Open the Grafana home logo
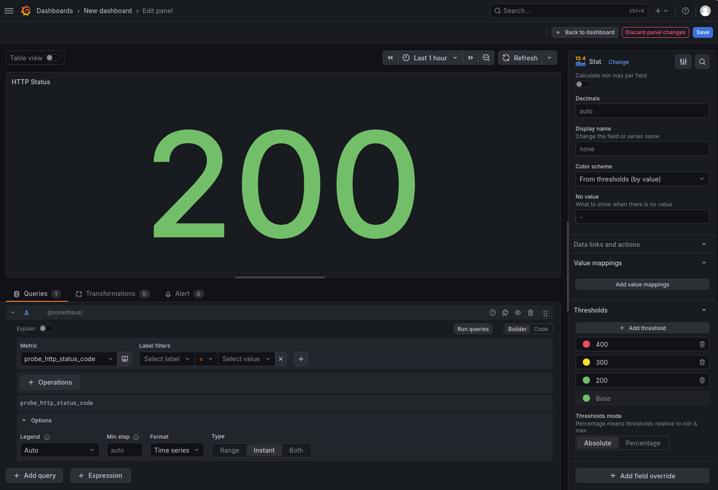Viewport: 718px width, 490px height. tap(26, 11)
